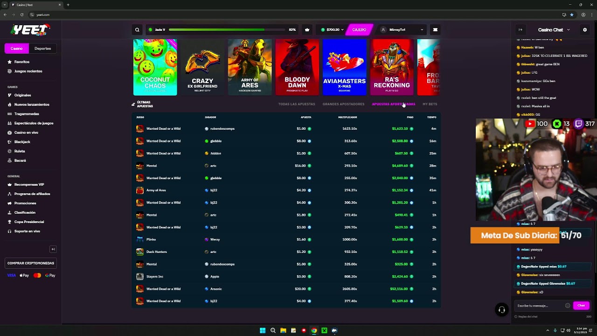The image size is (597, 336).
Task: Open Ra's Reckoning game thumbnail
Action: pos(392,67)
